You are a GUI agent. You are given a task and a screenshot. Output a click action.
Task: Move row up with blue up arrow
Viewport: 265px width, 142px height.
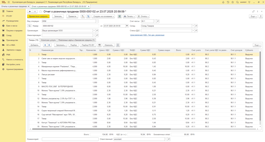pos(45,45)
